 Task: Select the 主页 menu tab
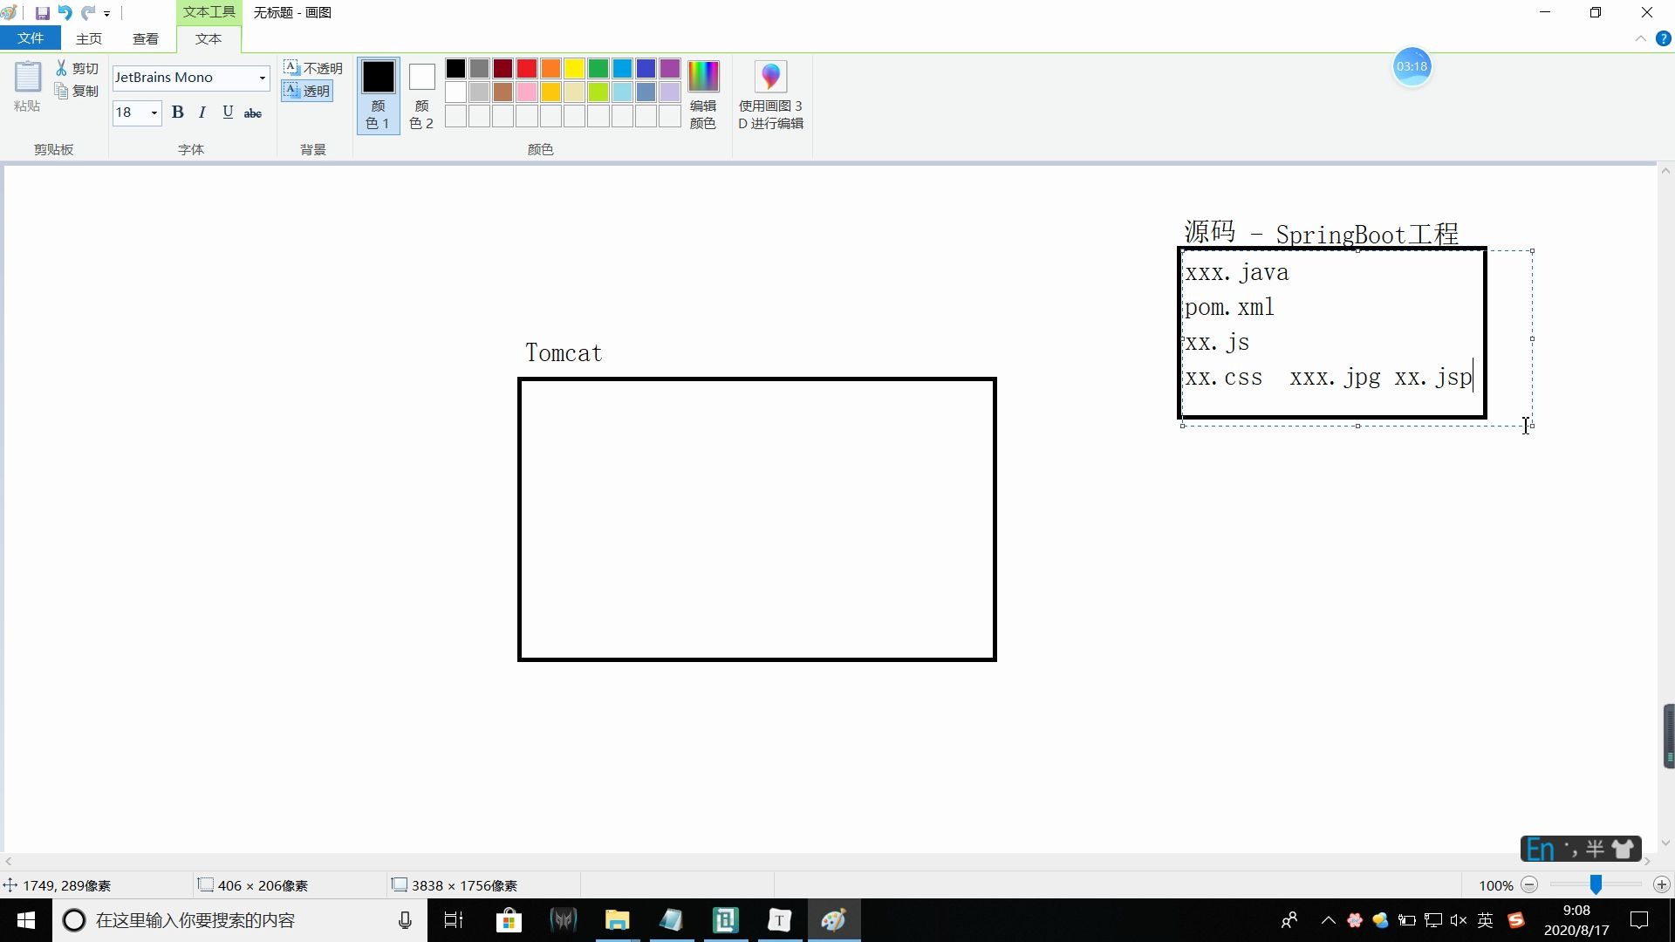point(89,38)
